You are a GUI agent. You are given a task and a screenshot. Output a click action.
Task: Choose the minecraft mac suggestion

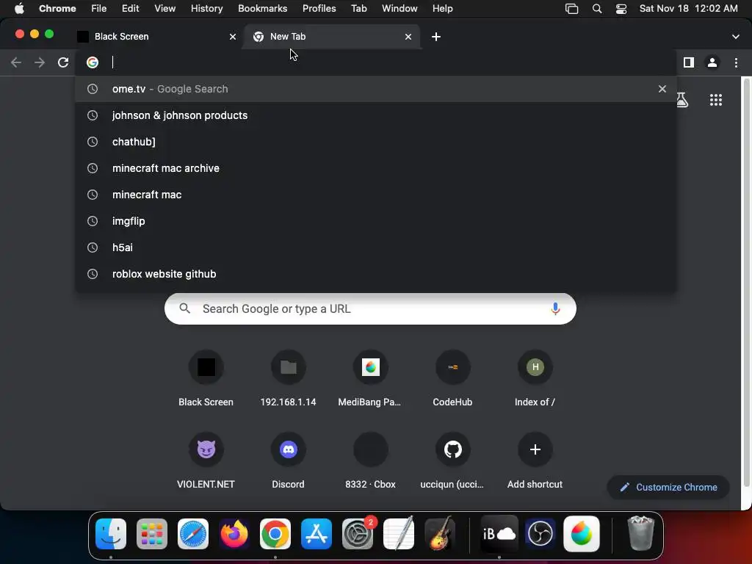pyautogui.click(x=376, y=194)
